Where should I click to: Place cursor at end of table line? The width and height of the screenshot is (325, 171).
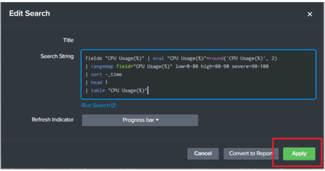pyautogui.click(x=148, y=90)
